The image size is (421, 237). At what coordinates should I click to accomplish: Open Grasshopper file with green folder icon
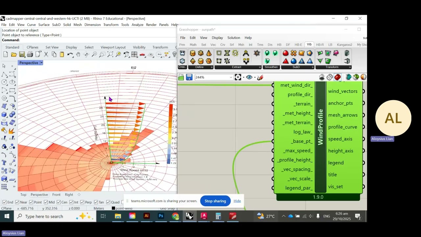coord(181,77)
